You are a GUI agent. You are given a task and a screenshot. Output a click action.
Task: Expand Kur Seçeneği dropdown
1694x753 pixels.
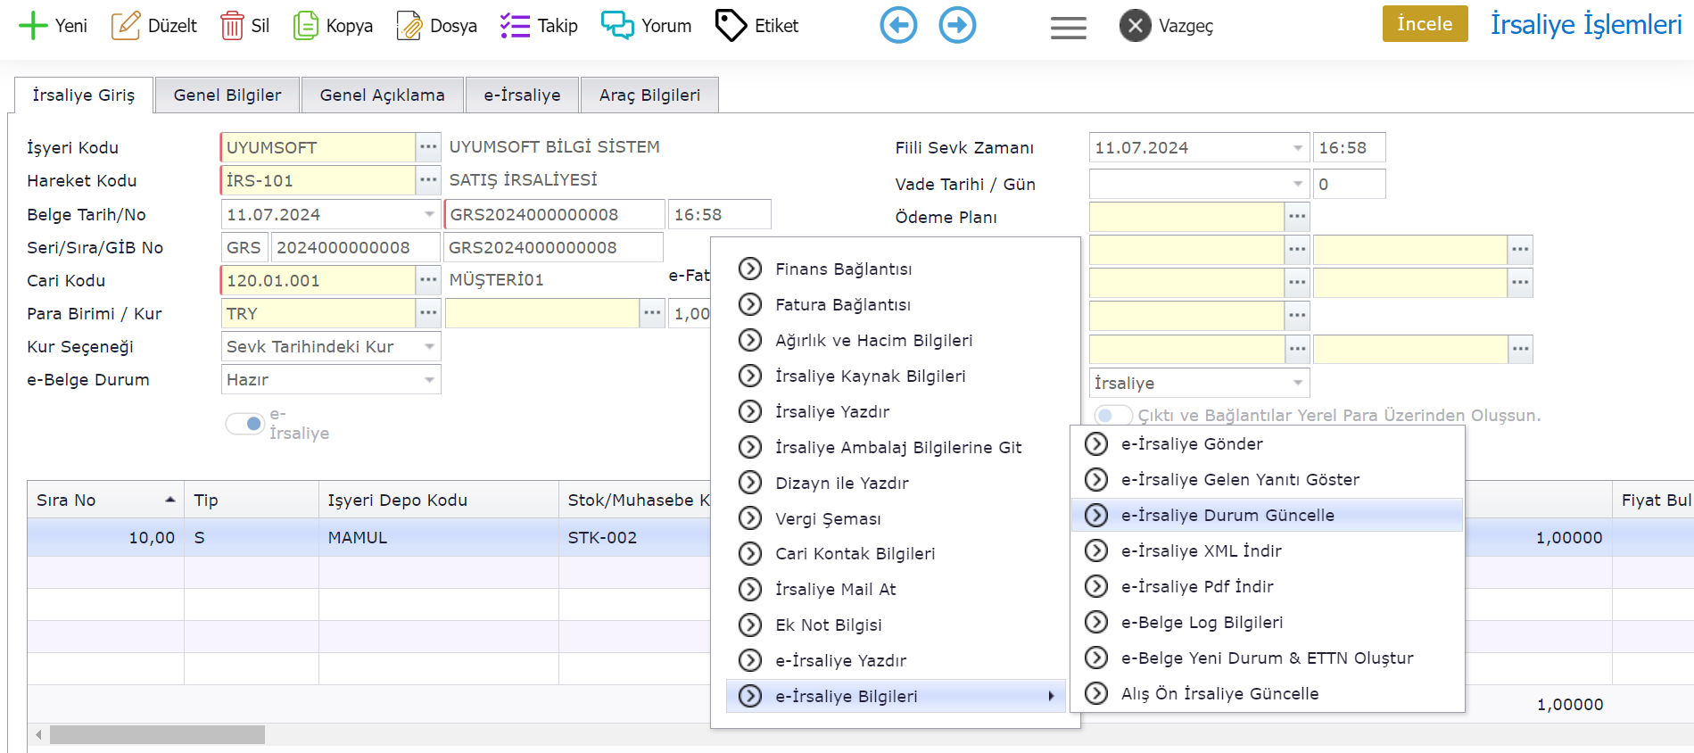(x=430, y=346)
